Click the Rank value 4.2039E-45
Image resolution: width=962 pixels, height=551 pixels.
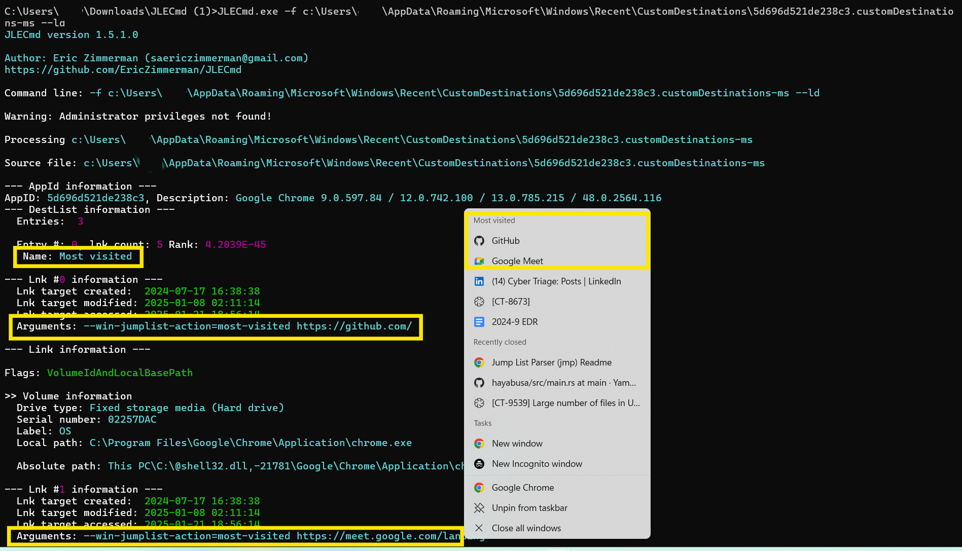tap(236, 244)
